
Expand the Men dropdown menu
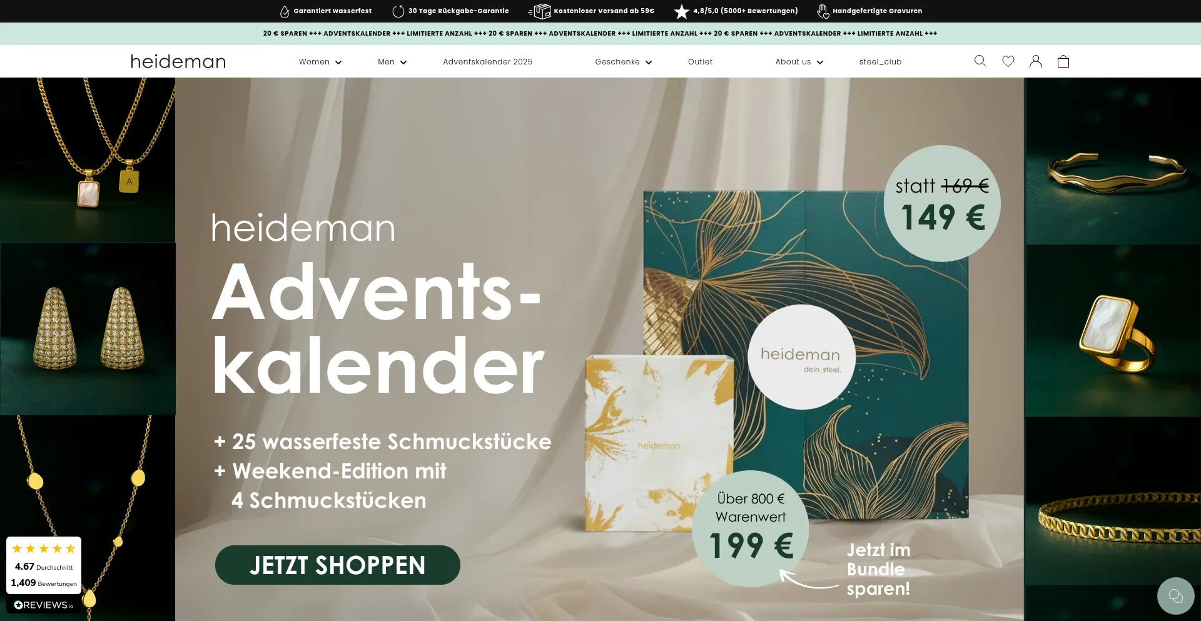[x=392, y=62]
